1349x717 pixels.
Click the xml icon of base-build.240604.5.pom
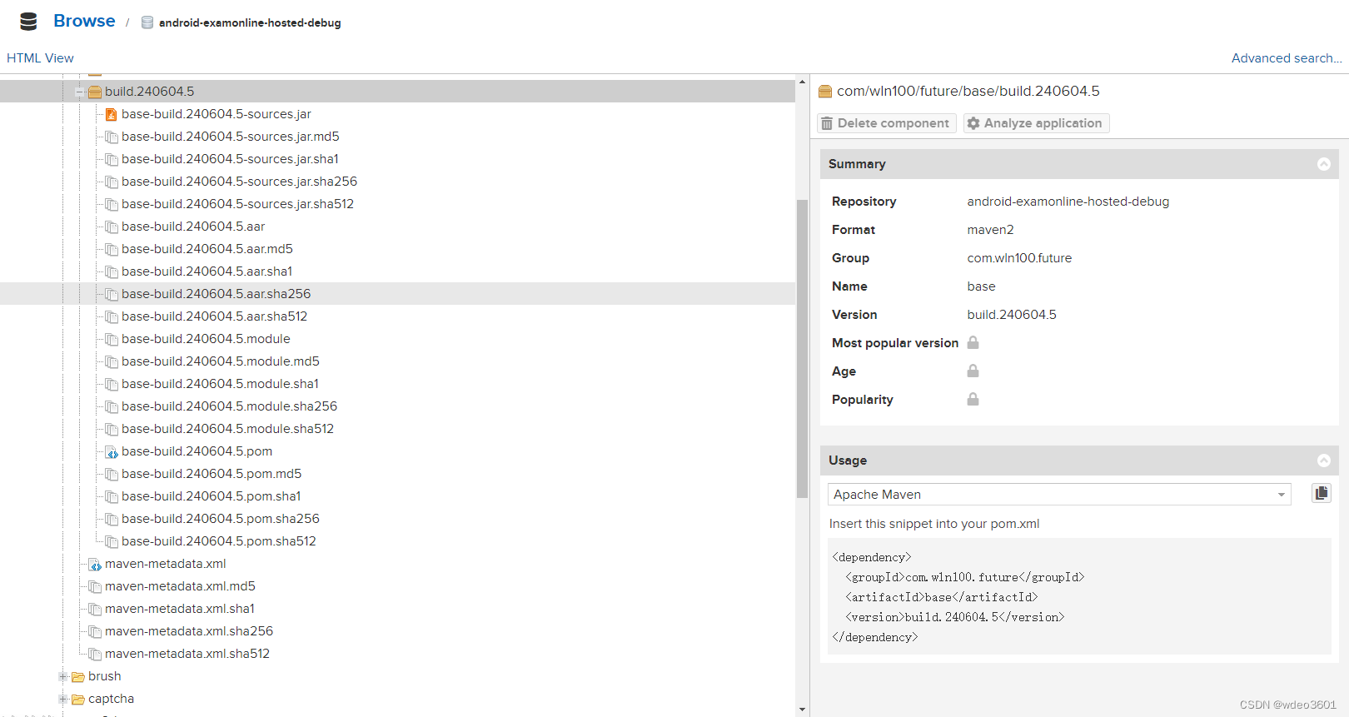pyautogui.click(x=112, y=451)
